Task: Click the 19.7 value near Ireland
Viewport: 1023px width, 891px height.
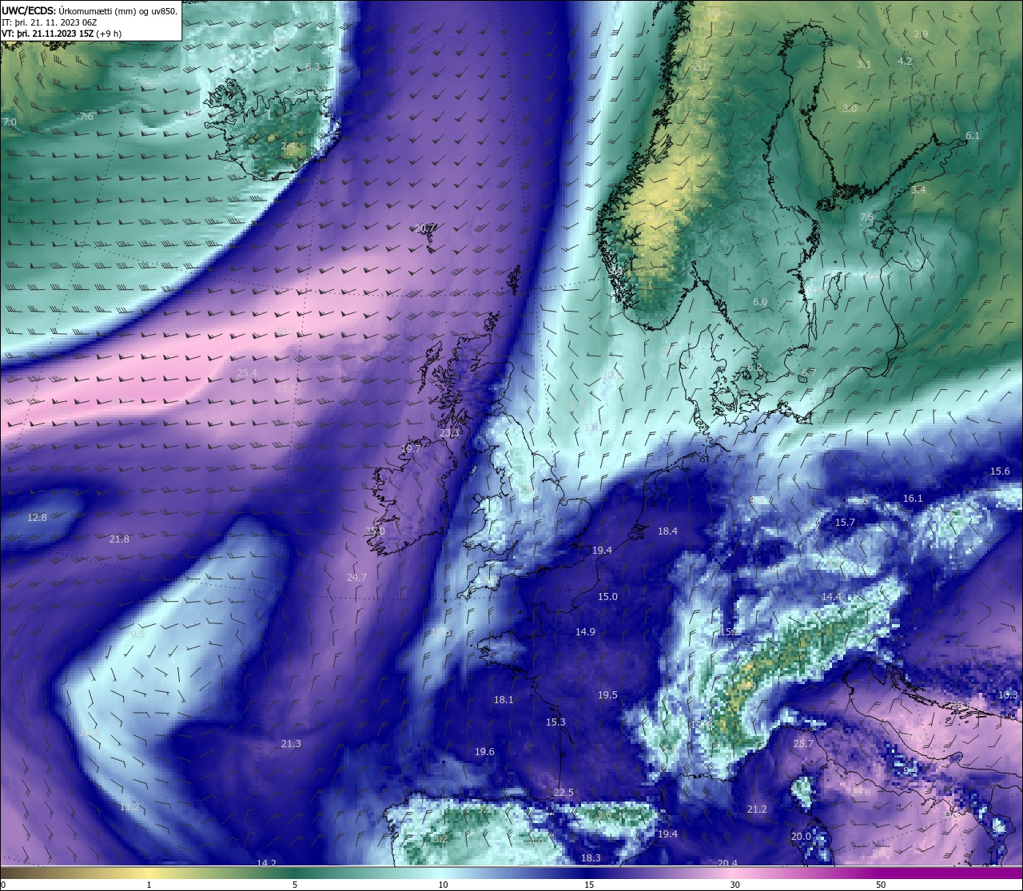Action: (x=411, y=449)
